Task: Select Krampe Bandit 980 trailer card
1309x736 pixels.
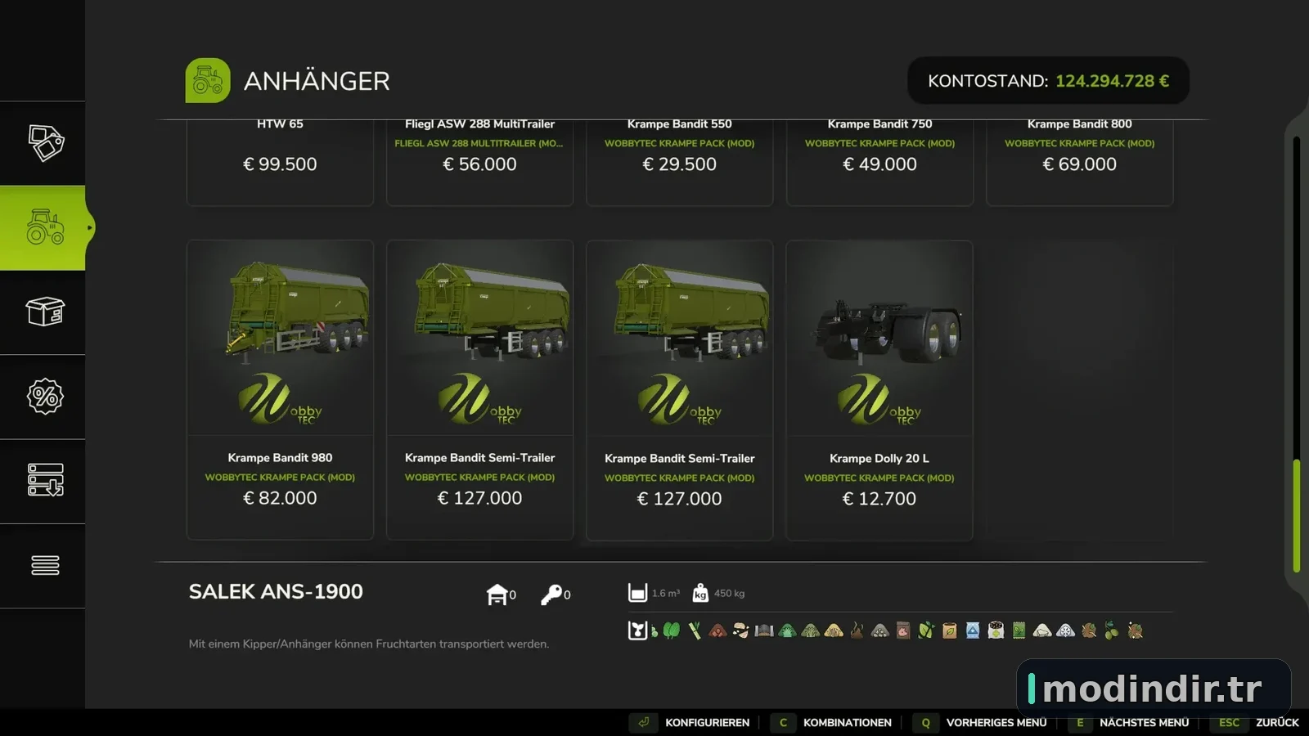Action: 280,389
